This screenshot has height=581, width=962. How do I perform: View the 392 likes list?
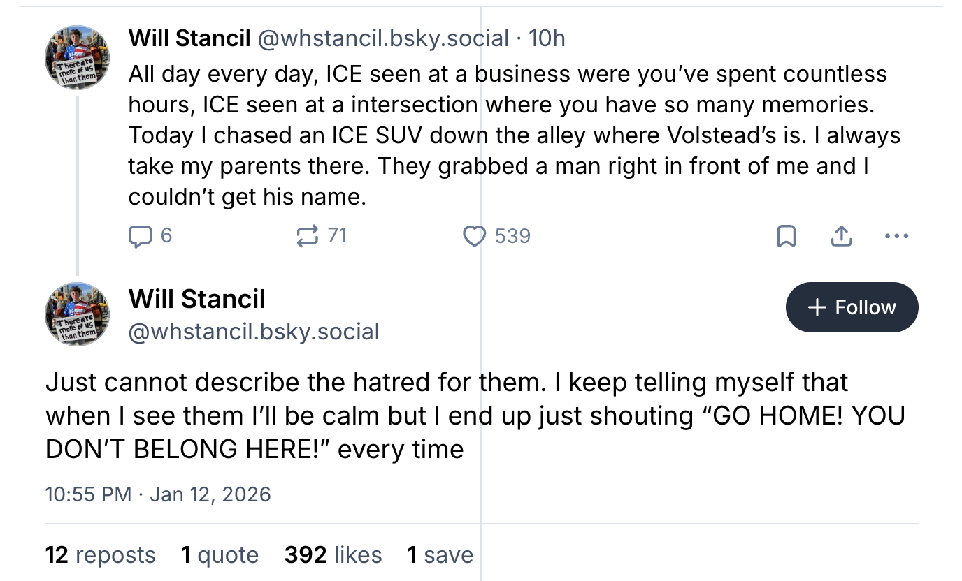[x=333, y=555]
